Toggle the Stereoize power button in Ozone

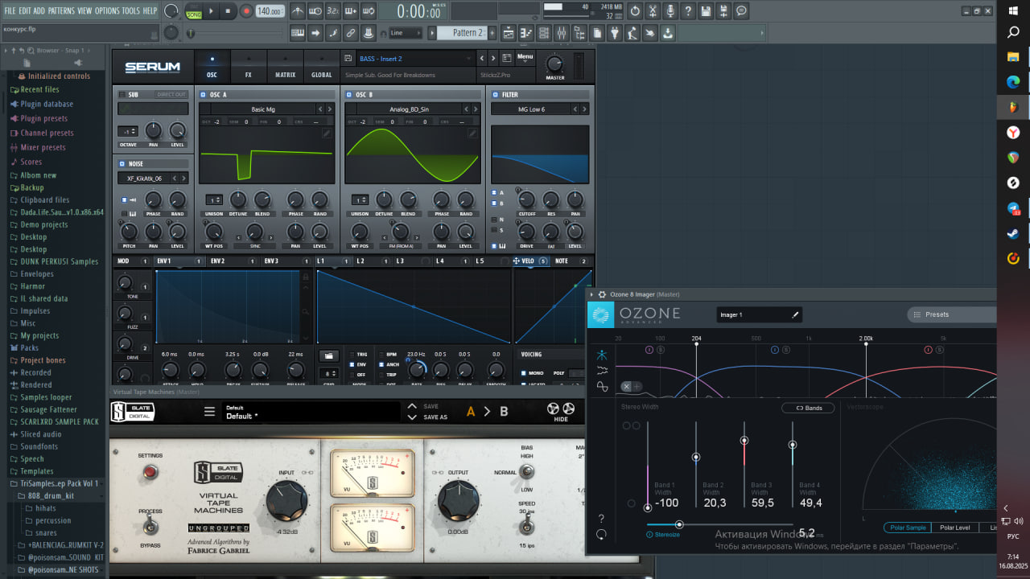click(x=650, y=534)
